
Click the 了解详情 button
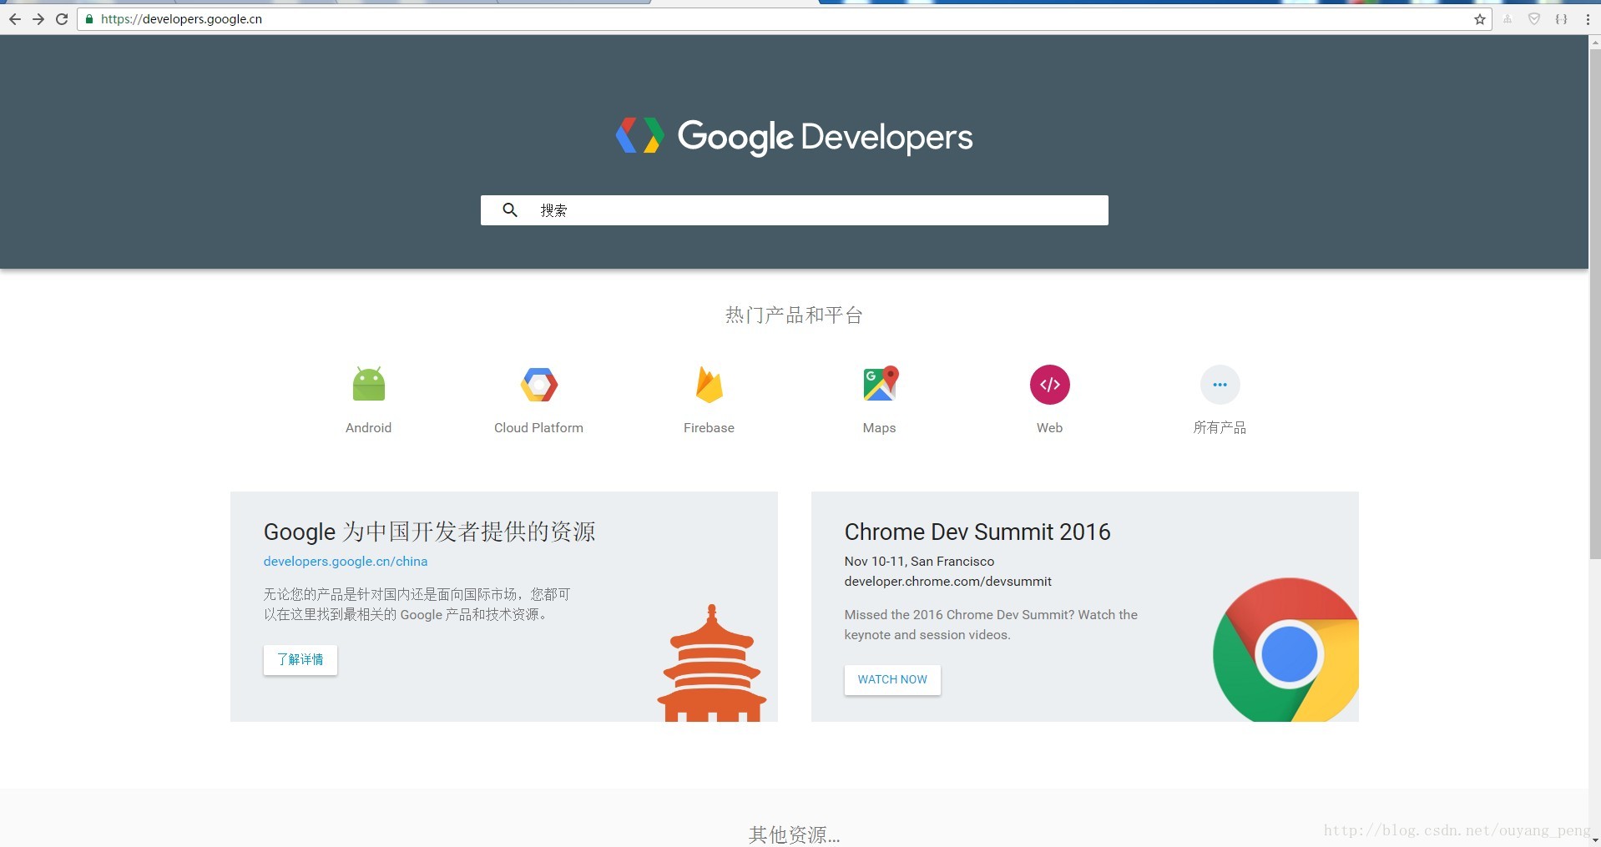pos(301,660)
